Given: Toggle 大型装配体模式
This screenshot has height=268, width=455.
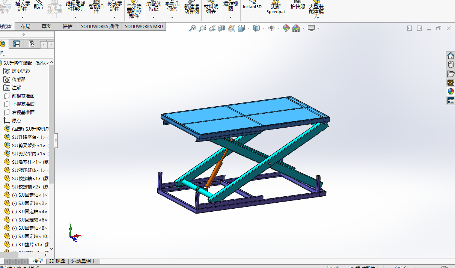Looking at the screenshot, I should click(x=316, y=9).
